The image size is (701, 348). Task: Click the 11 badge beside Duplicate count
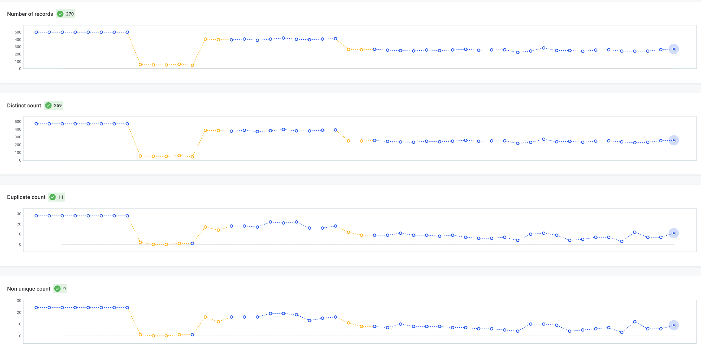(x=60, y=197)
